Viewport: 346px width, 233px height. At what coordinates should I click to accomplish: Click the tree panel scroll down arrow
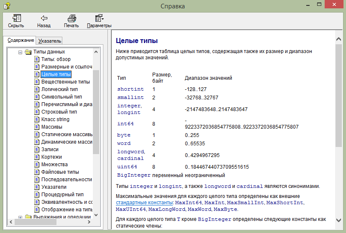[96, 215]
